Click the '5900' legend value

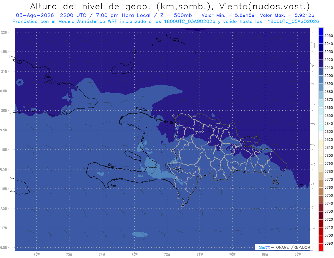[329, 75]
